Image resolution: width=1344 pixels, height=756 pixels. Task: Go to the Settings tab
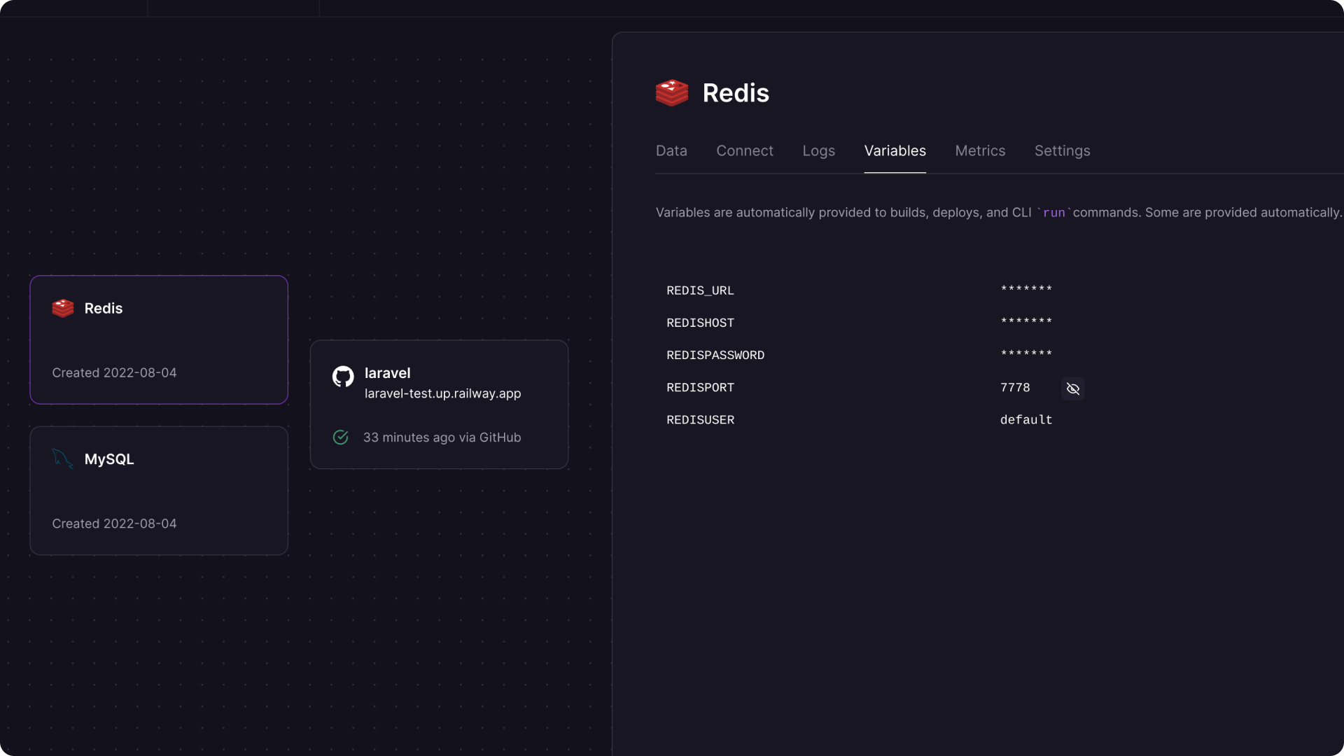[x=1062, y=150]
